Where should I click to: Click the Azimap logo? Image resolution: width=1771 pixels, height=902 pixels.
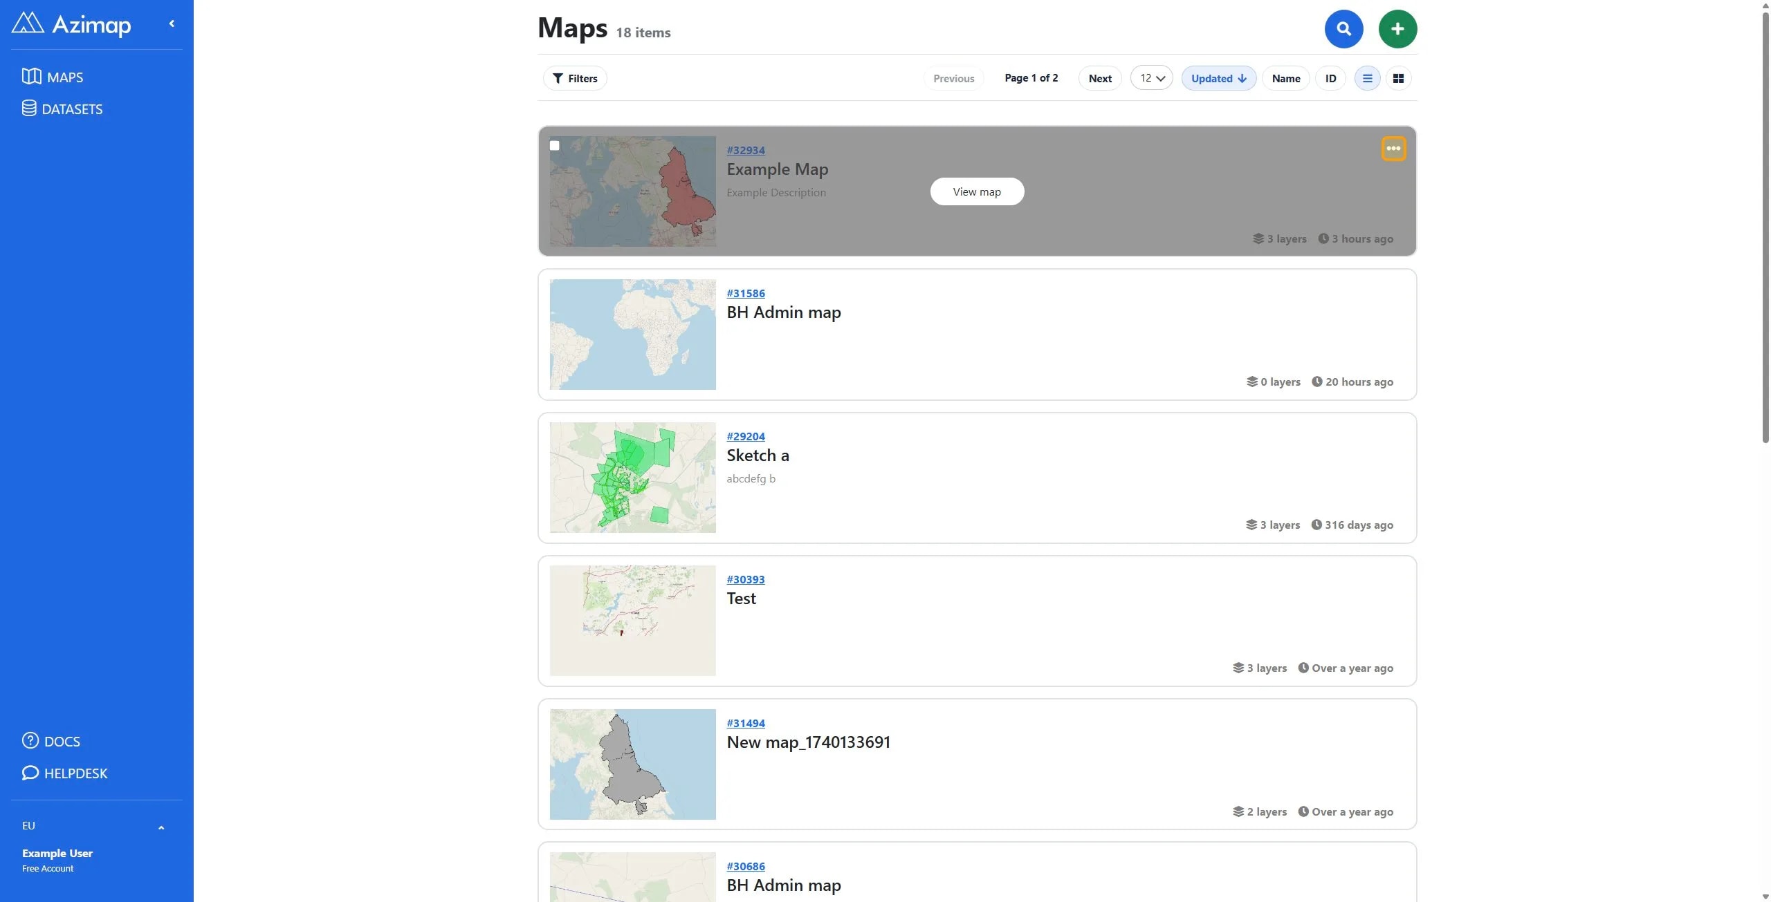click(x=71, y=24)
